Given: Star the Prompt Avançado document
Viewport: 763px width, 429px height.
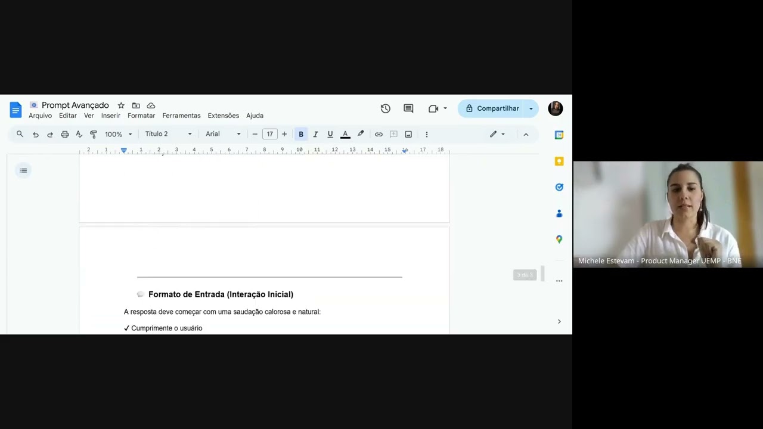Looking at the screenshot, I should tap(121, 105).
